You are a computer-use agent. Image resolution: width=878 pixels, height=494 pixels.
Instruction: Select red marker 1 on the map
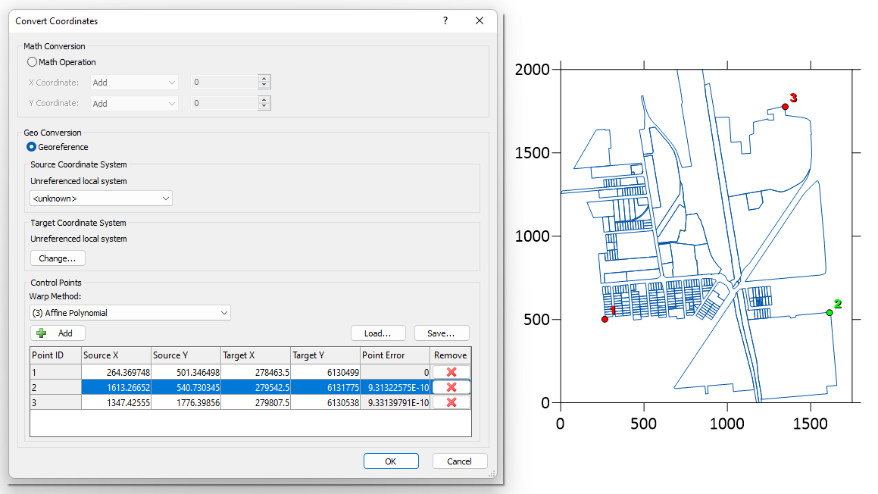click(605, 318)
